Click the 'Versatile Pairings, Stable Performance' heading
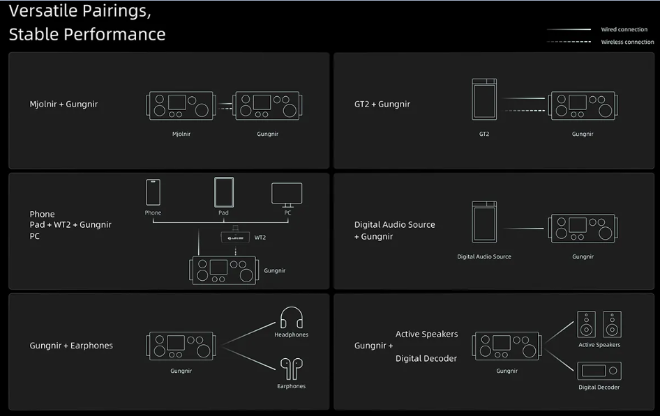660x416 pixels. pyautogui.click(x=87, y=22)
